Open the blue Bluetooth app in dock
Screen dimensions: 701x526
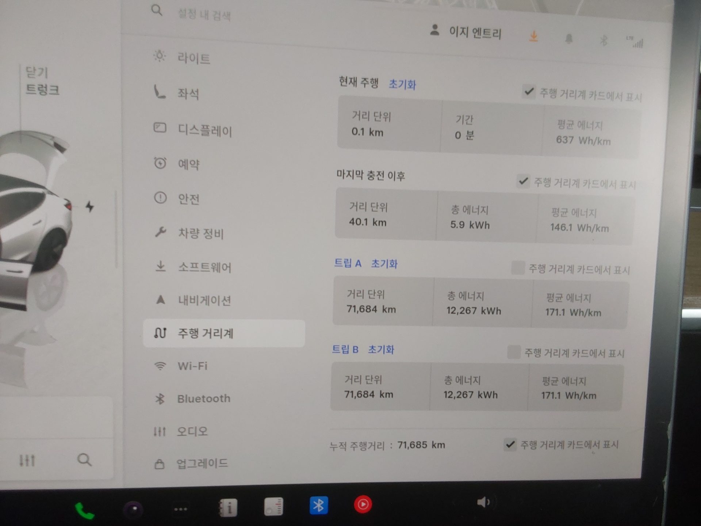[x=318, y=506]
